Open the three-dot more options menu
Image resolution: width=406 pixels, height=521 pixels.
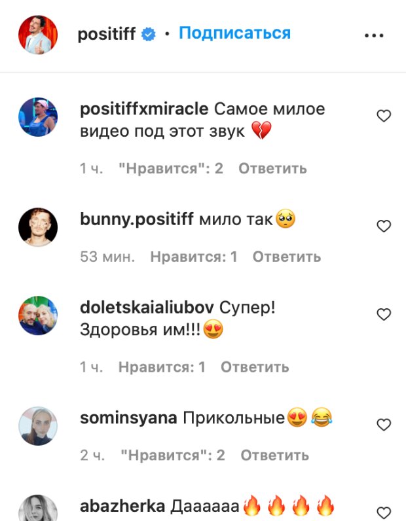(x=374, y=35)
